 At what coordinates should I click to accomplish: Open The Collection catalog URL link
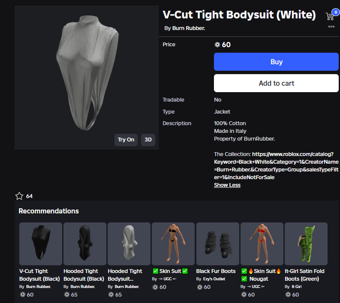tap(276, 165)
